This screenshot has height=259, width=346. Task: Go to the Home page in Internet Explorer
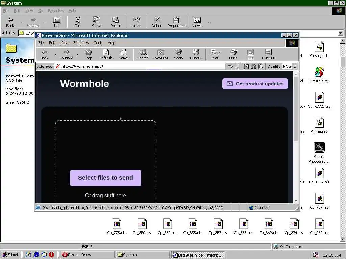[x=123, y=54]
